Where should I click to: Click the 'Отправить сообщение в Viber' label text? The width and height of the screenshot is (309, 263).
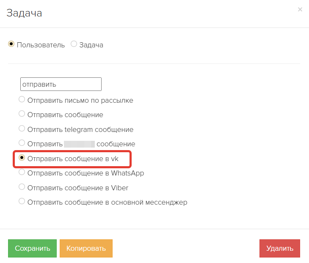(x=77, y=187)
